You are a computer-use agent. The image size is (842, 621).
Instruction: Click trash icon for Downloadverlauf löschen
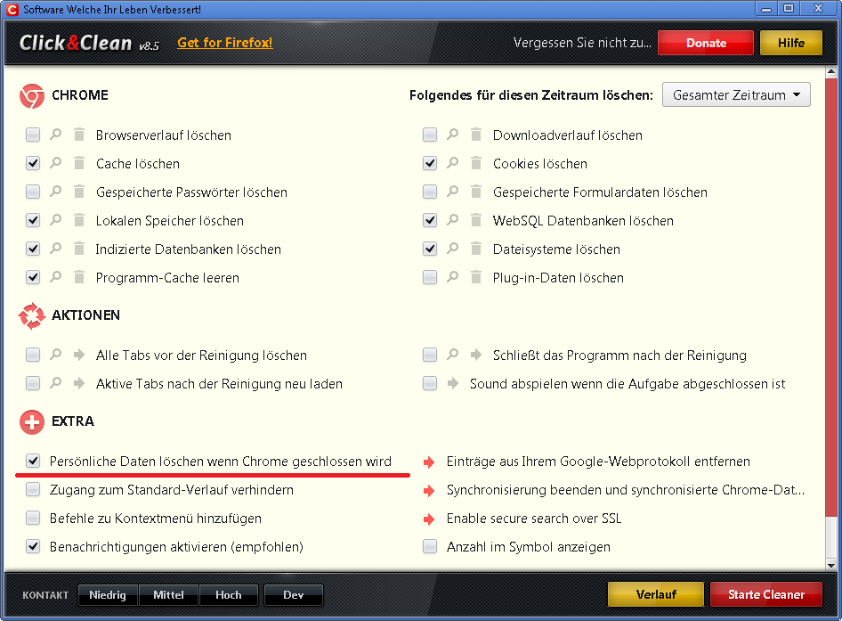[x=476, y=135]
